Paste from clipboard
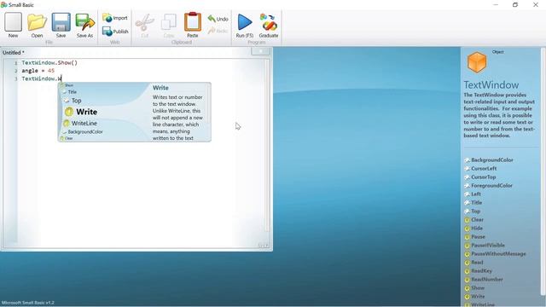Screen dimensions: 546x307 pos(193,25)
